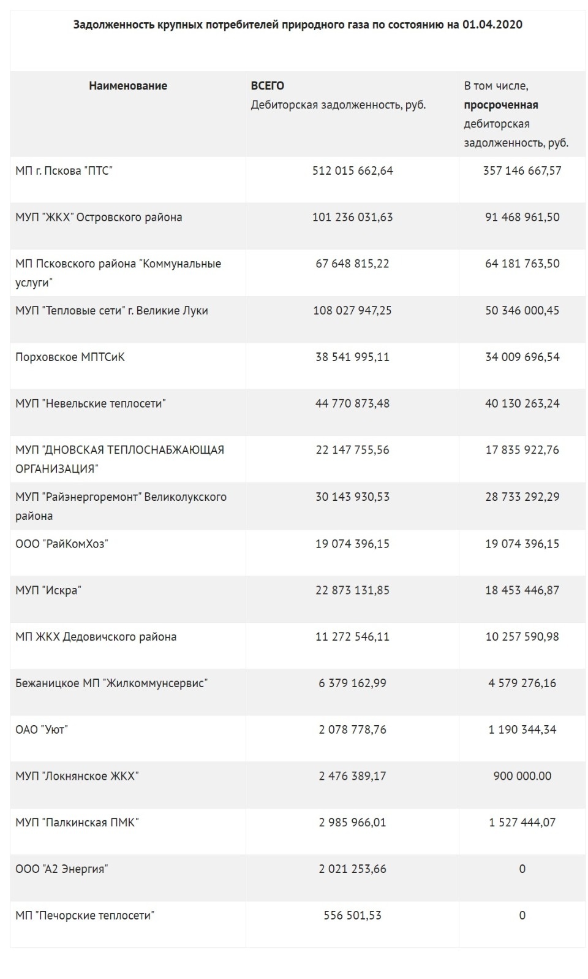Select МУП "ДНОВСКАЯ ТЕПЛОСНАБЖАЮЩАЯ ОРГАНИЗАЦИЯ" name
This screenshot has width=588, height=979.
pyautogui.click(x=119, y=459)
